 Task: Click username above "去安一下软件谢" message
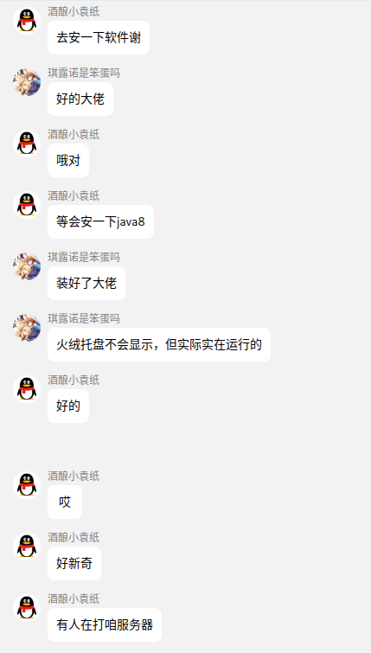(74, 11)
